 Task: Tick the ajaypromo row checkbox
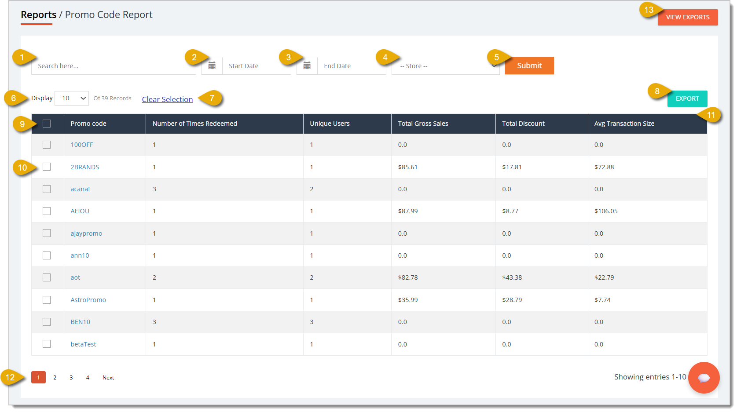[x=47, y=233]
